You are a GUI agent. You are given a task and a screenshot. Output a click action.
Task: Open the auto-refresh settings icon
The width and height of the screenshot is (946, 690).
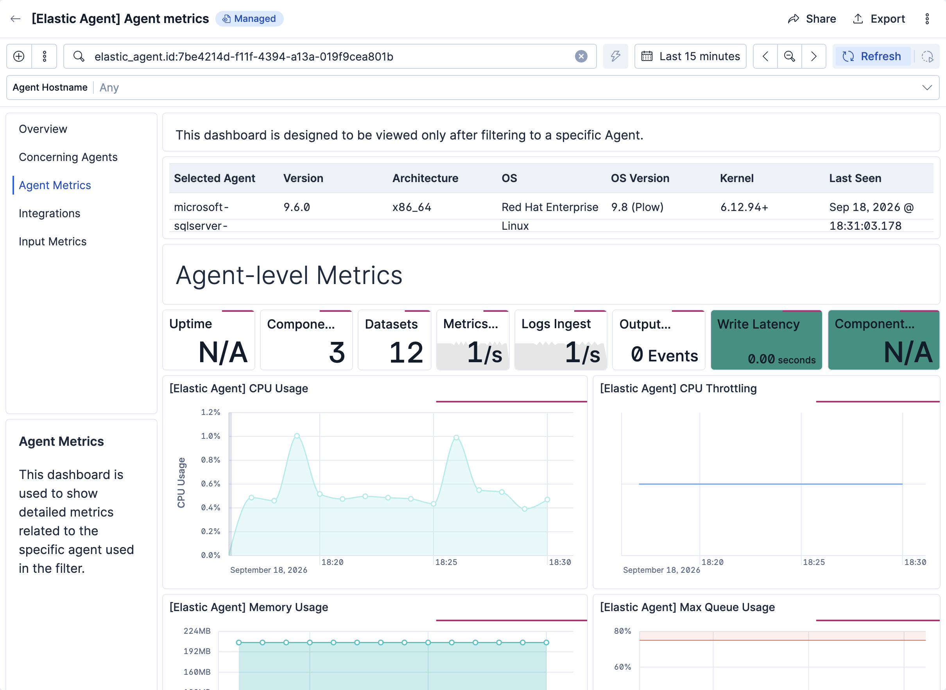click(x=927, y=56)
